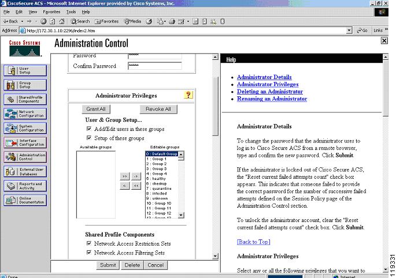This screenshot has width=396, height=278.
Task: Move all groups right with >> button
Action: tap(124, 176)
